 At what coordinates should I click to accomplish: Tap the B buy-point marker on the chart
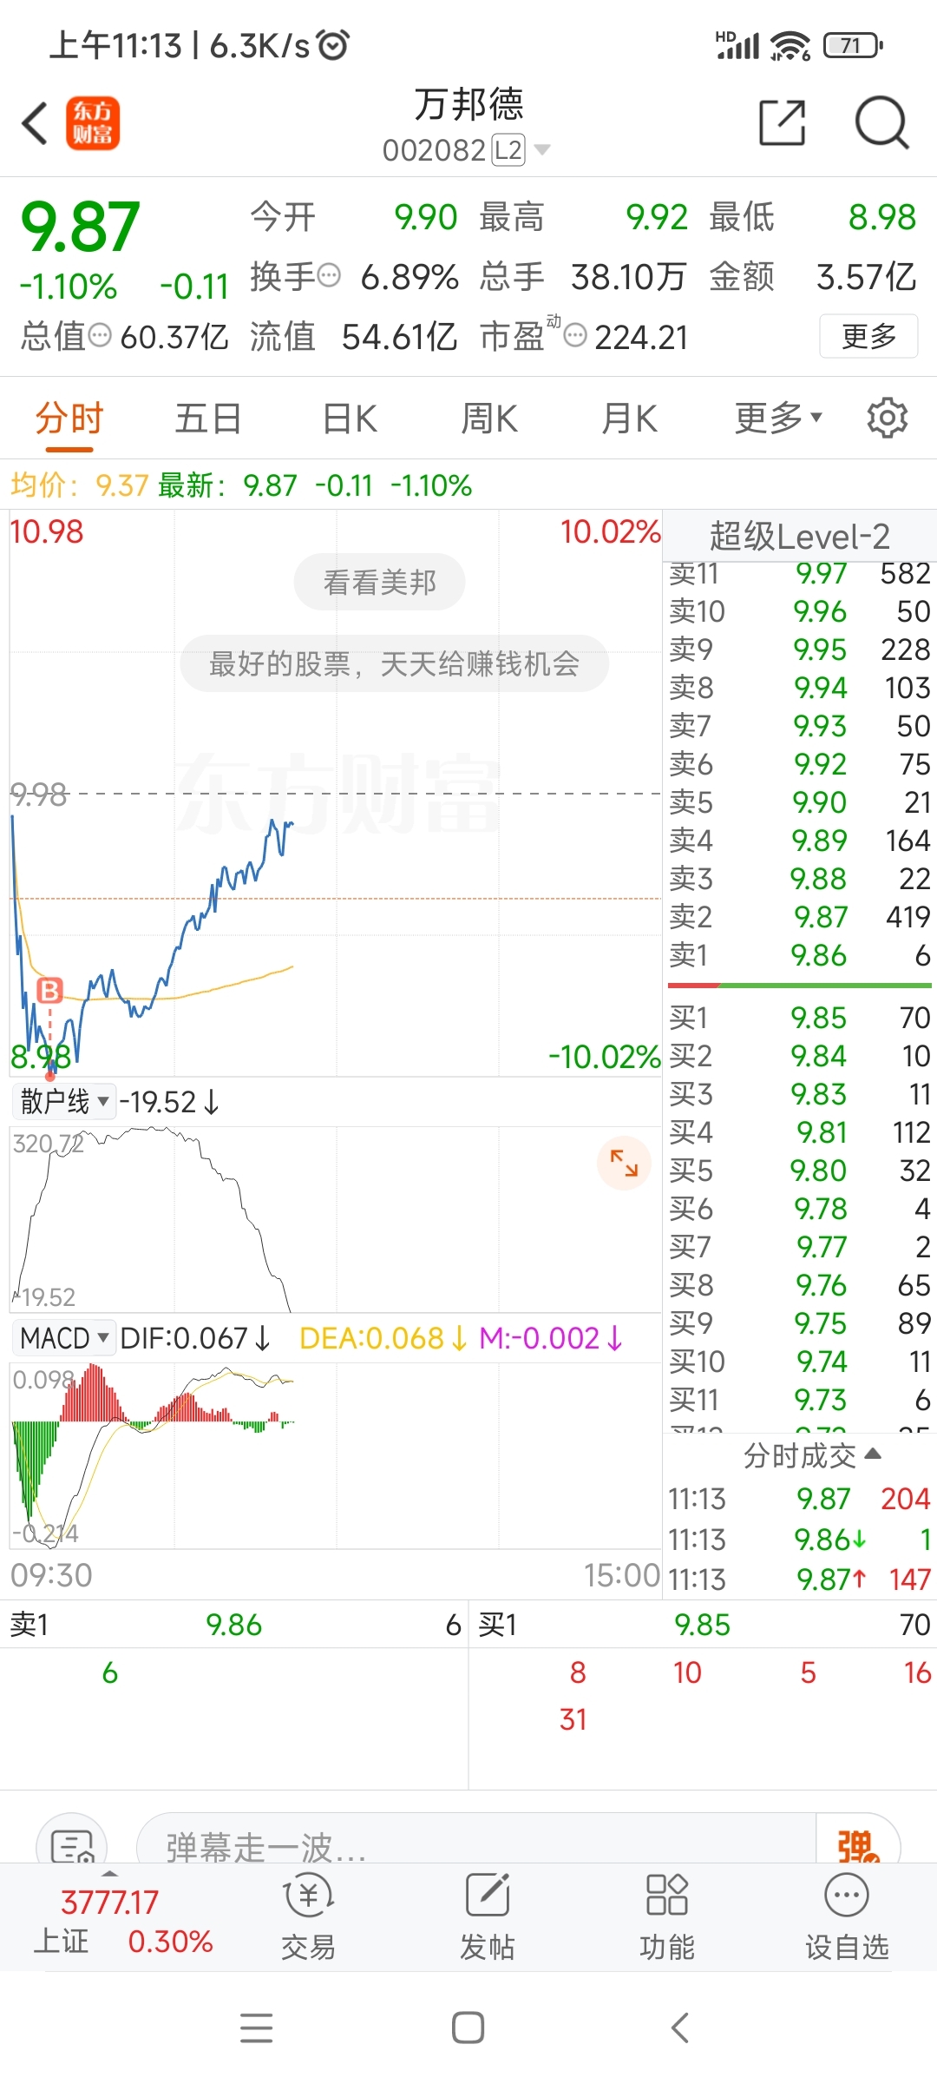click(x=50, y=991)
